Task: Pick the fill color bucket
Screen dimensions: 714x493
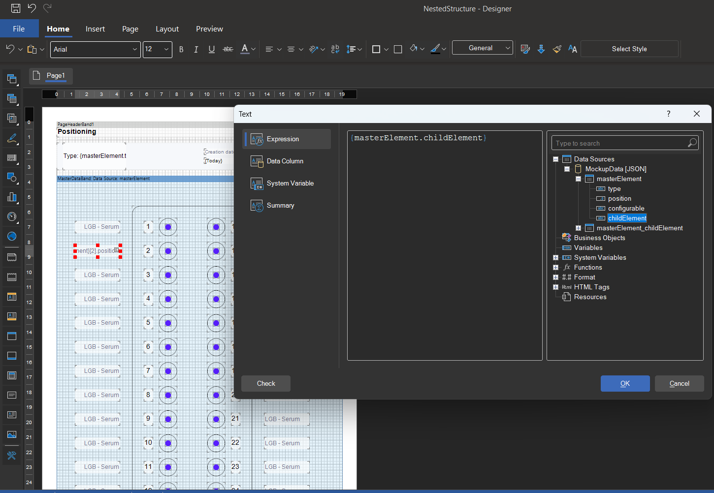Action: tap(414, 49)
